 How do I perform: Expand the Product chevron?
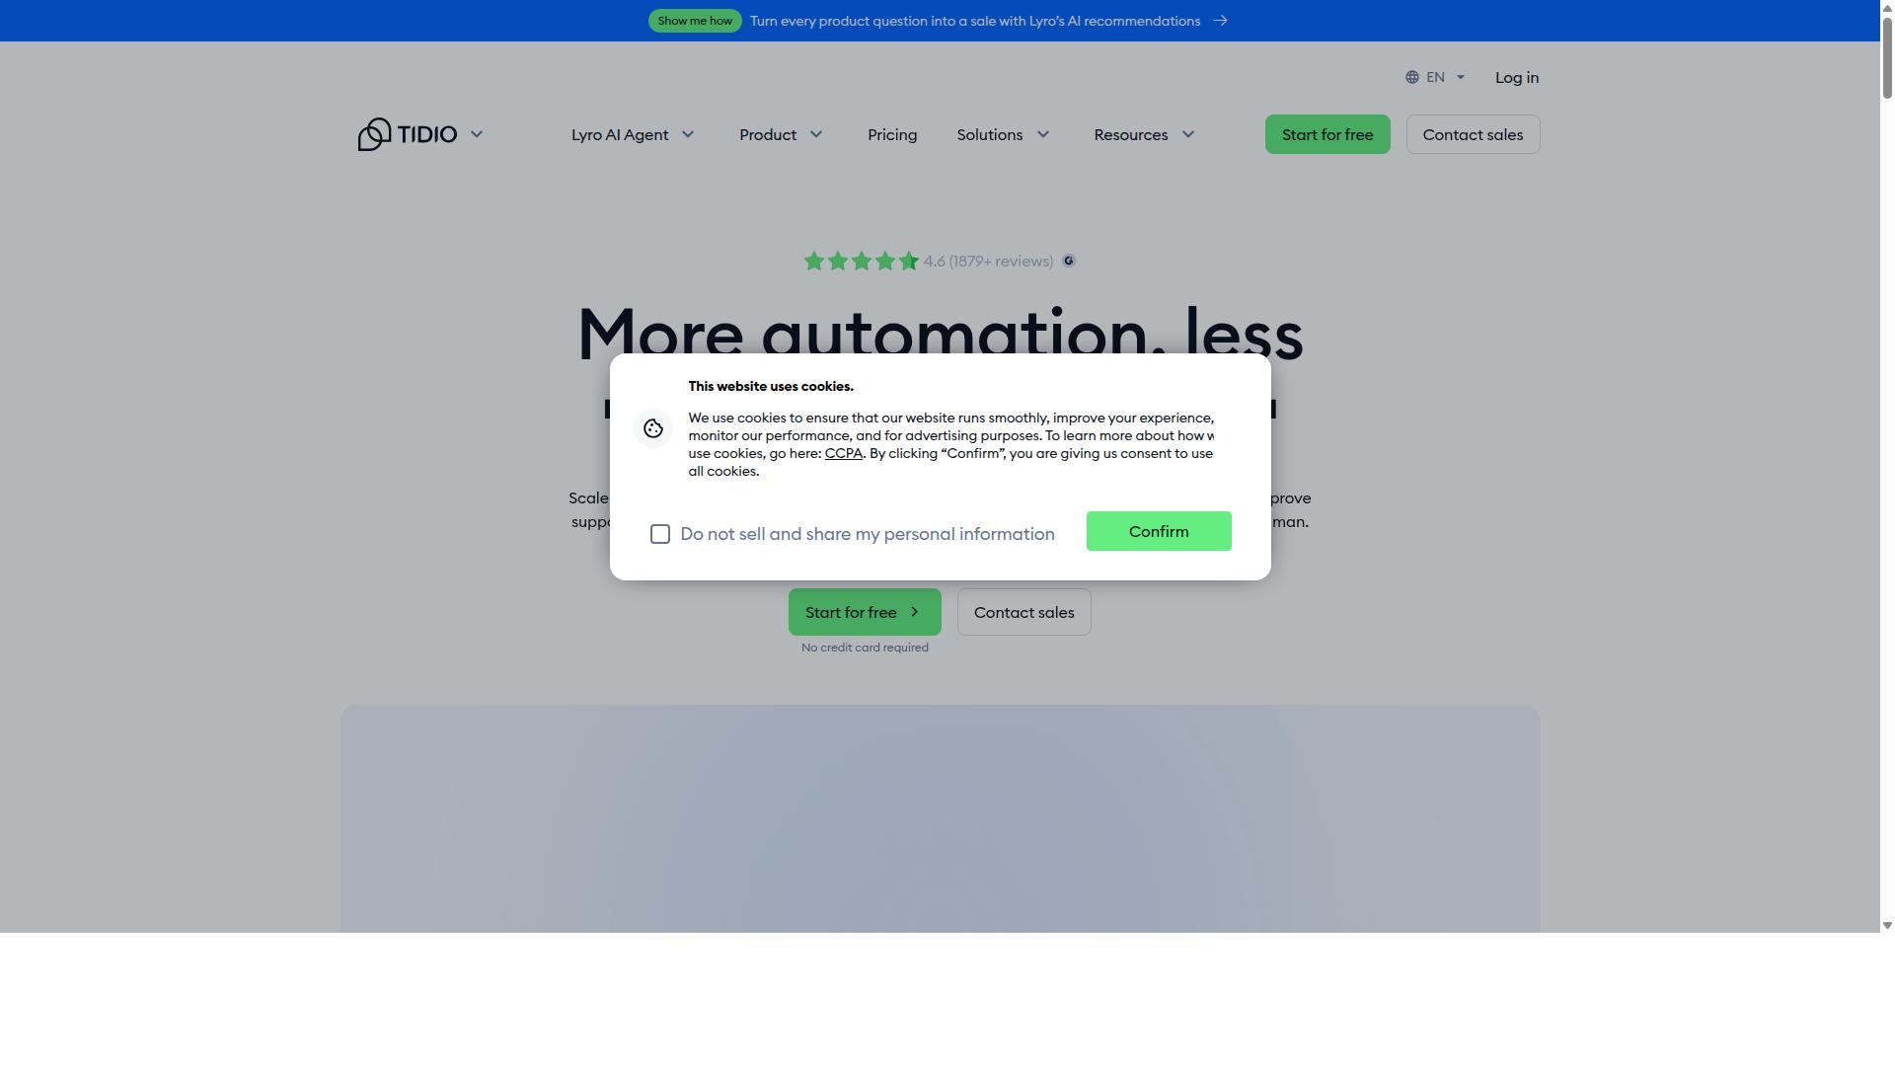click(x=816, y=134)
